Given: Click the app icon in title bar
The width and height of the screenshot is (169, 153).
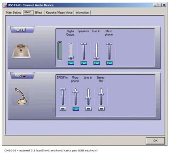Looking at the screenshot, I should (x=5, y=5).
